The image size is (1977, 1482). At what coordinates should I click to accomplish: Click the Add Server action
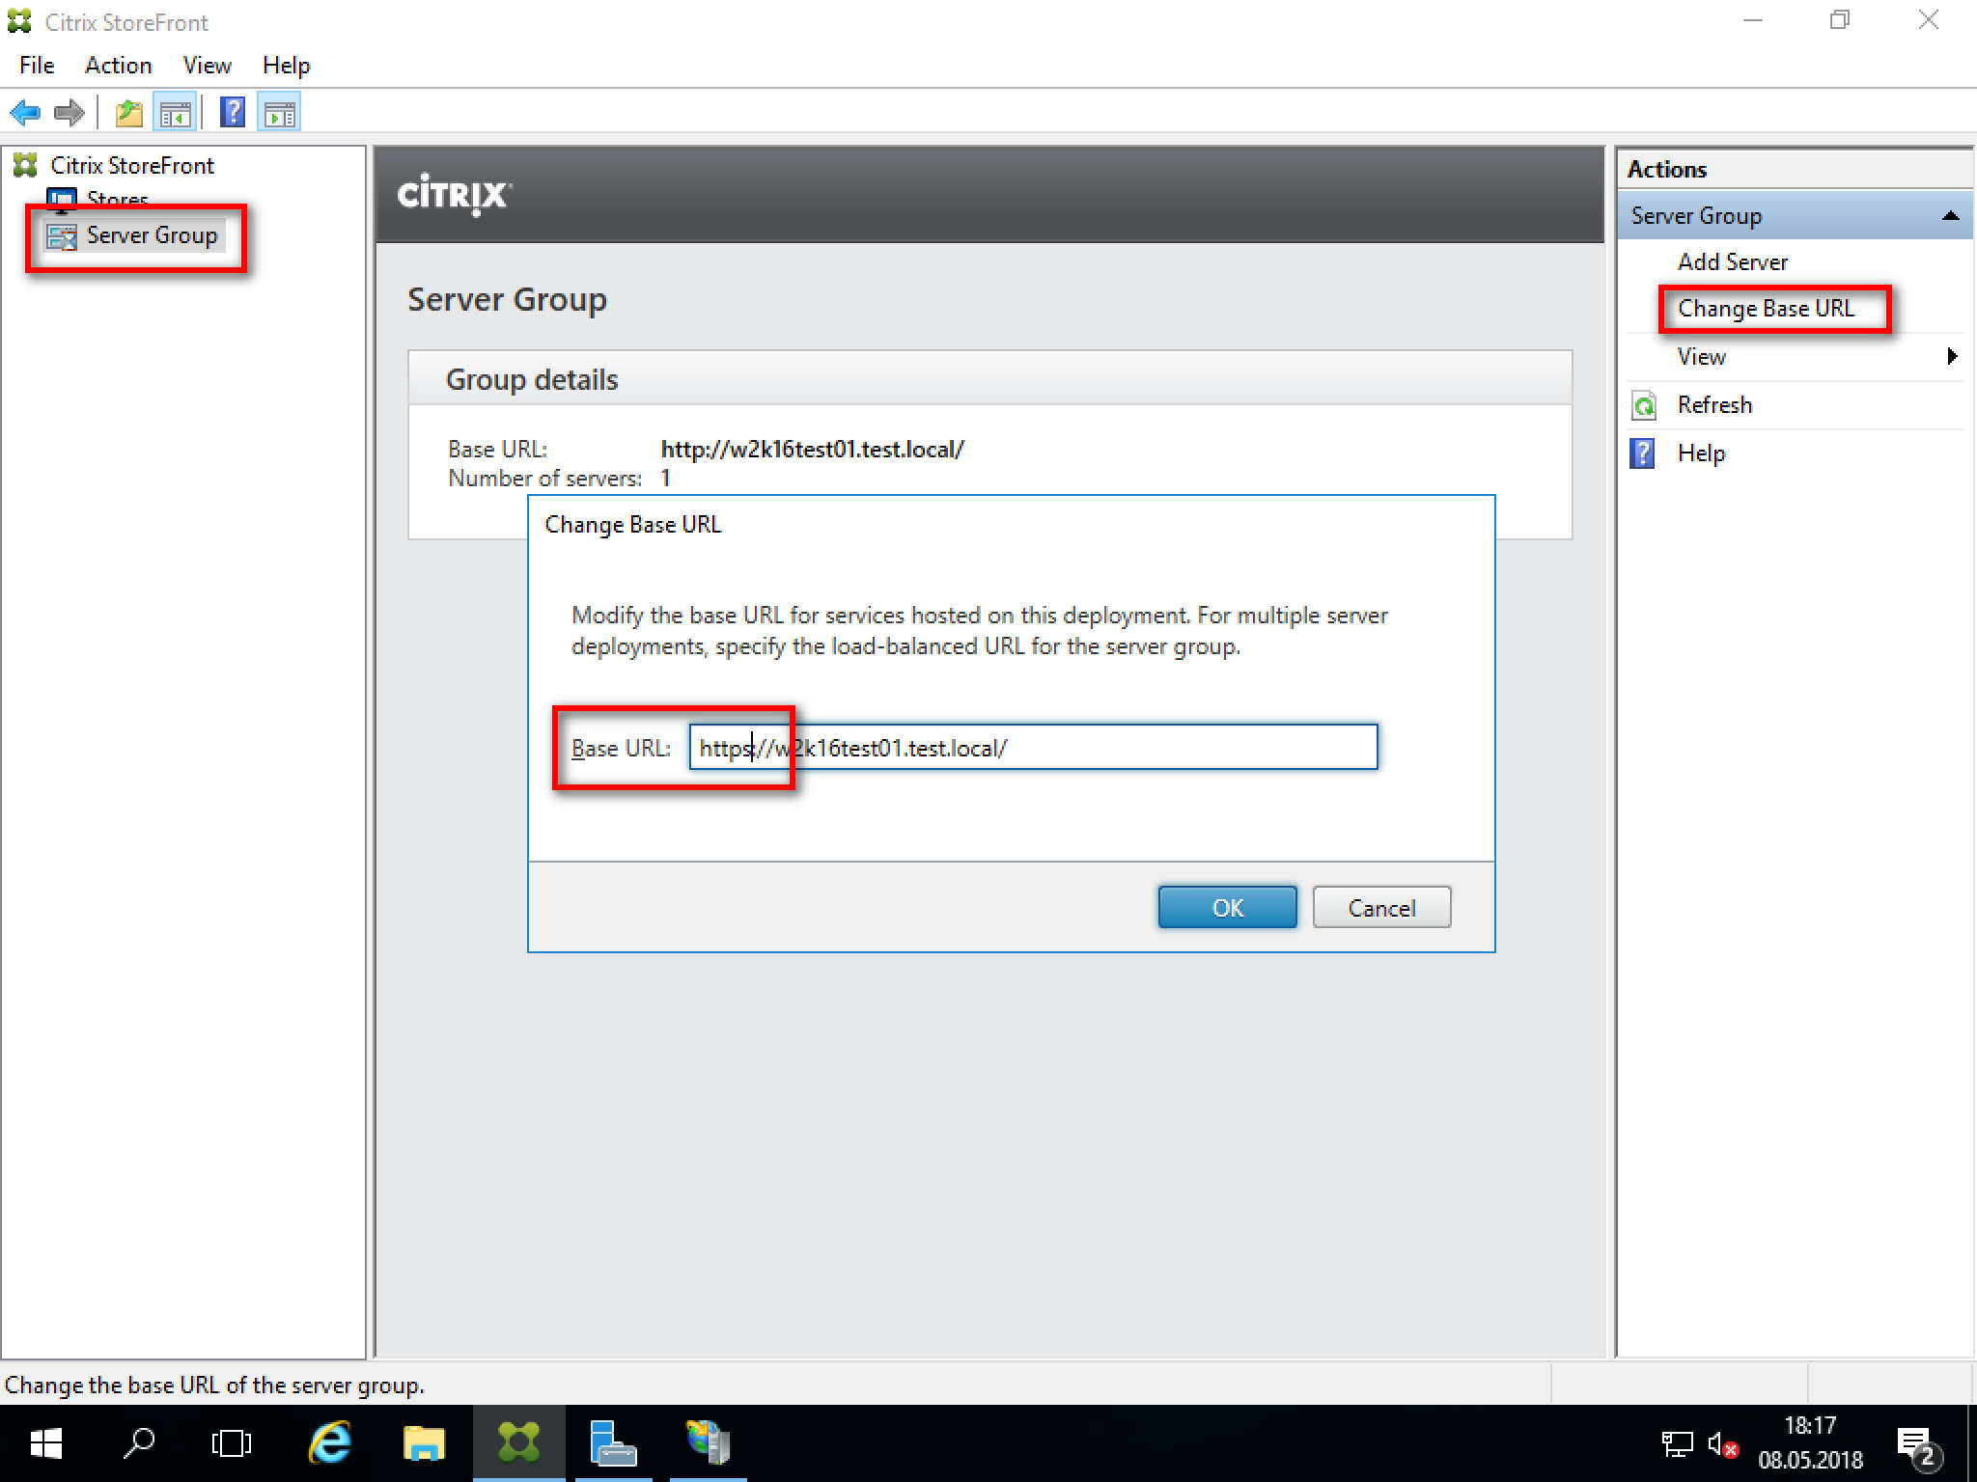(1732, 262)
